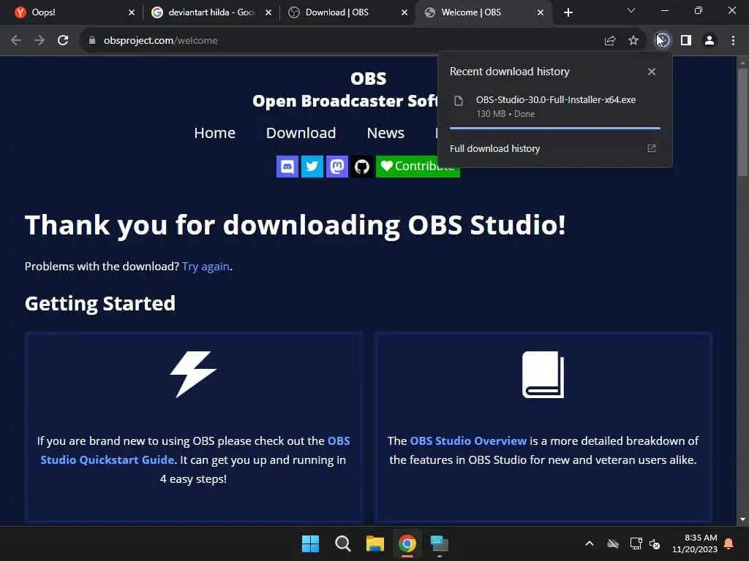
Task: Open the Chrome profile avatar menu
Action: point(710,41)
